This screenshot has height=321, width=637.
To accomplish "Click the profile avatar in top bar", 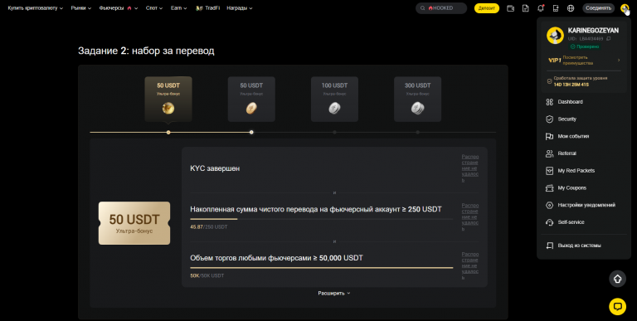I will pyautogui.click(x=625, y=8).
